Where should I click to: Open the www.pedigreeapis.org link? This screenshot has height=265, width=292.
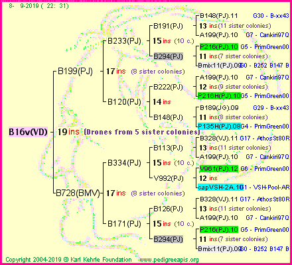(169, 260)
